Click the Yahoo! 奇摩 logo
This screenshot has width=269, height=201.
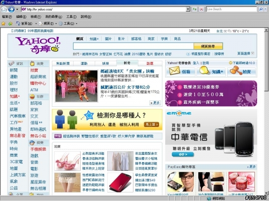(38, 45)
